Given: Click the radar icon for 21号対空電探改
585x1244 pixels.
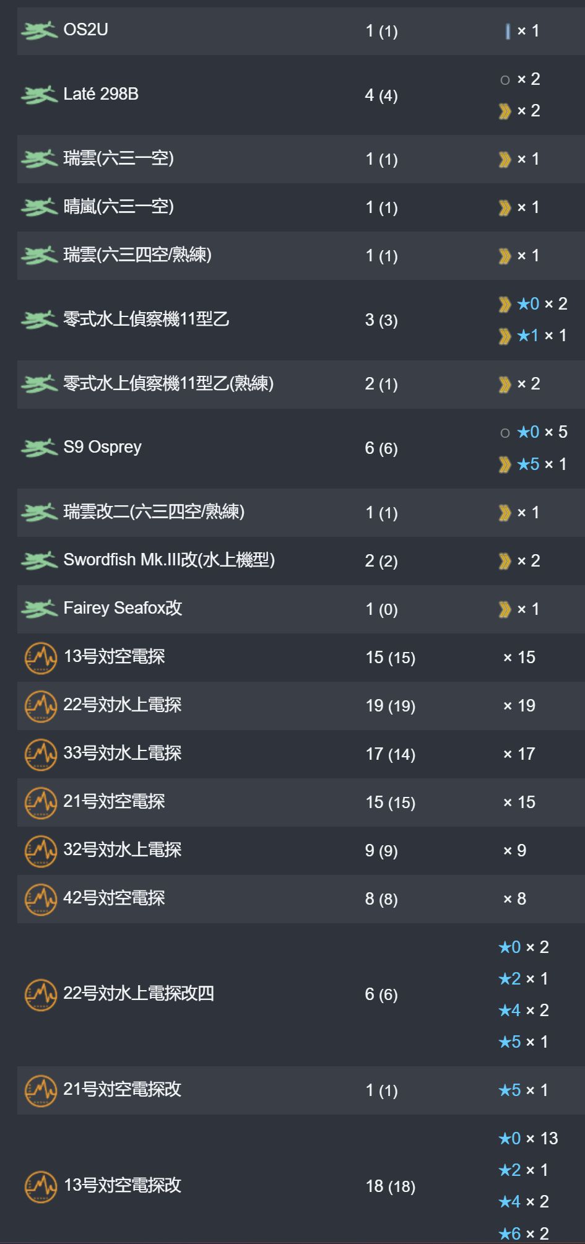Looking at the screenshot, I should coord(41,1090).
